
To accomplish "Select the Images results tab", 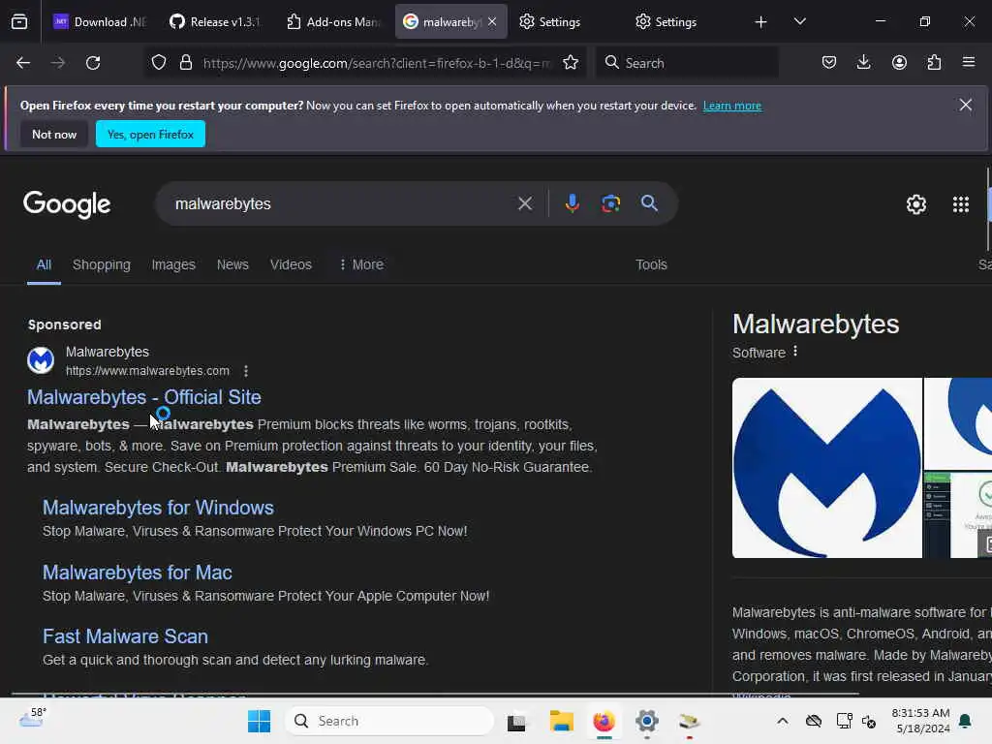I will (173, 264).
